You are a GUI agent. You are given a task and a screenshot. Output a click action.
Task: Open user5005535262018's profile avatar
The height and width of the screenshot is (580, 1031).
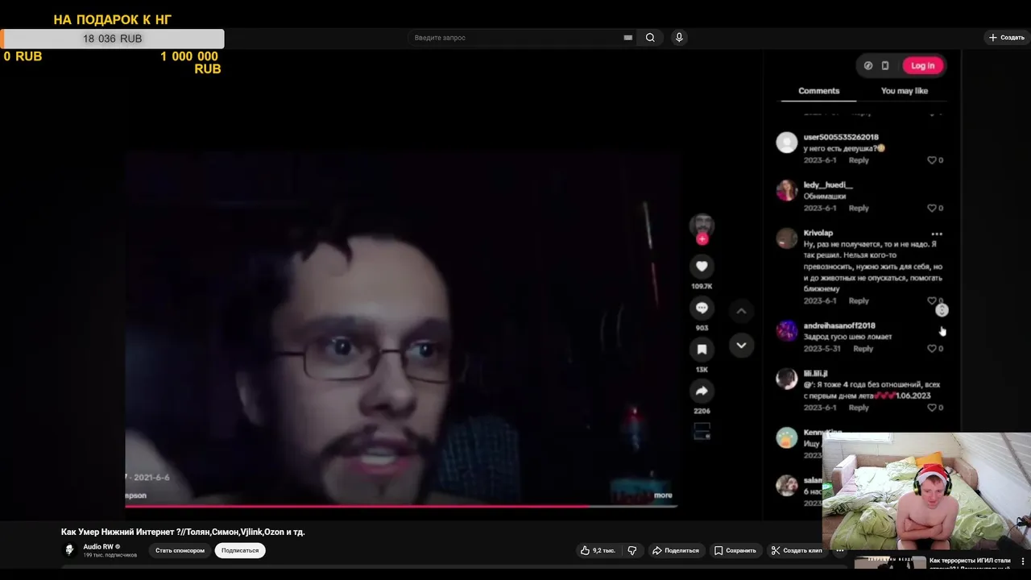tap(787, 143)
